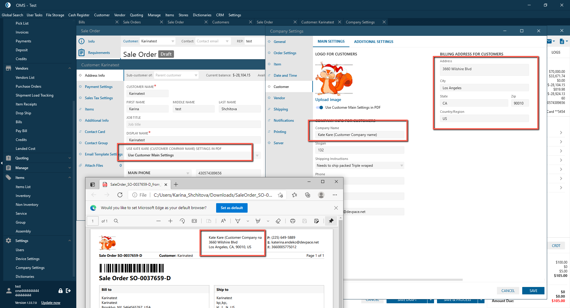Open the Global Search menu
Viewport: 570px width, 308px height.
click(x=12, y=15)
